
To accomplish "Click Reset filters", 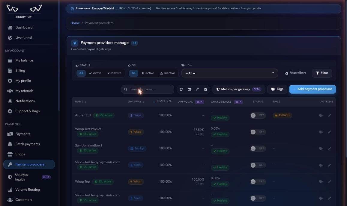I will coord(295,73).
